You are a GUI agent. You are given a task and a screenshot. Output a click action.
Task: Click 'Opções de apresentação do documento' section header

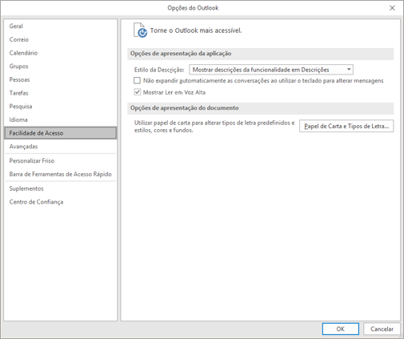click(x=184, y=108)
